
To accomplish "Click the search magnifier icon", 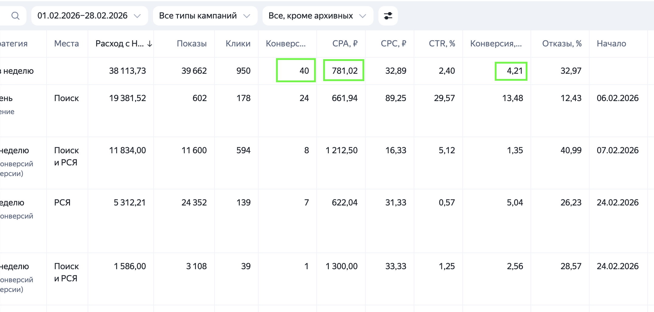I will (15, 16).
